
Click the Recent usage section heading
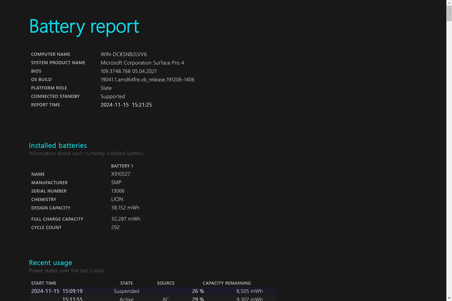(51, 263)
